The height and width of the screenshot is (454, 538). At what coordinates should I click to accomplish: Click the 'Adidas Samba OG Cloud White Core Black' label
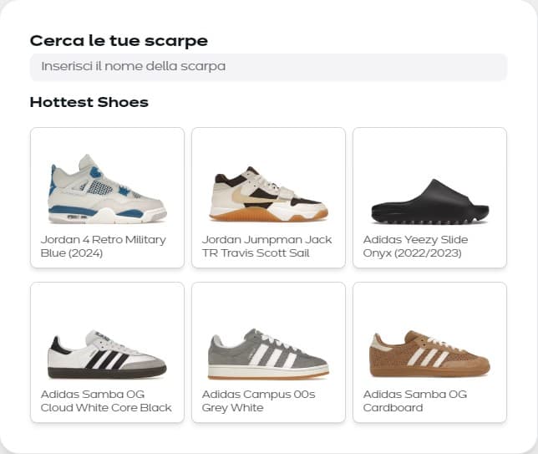click(106, 400)
